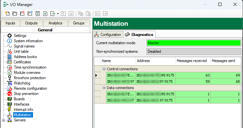Screen dimensions: 243x128
Task: Switch to the Outputs tab
Action: 31,23
